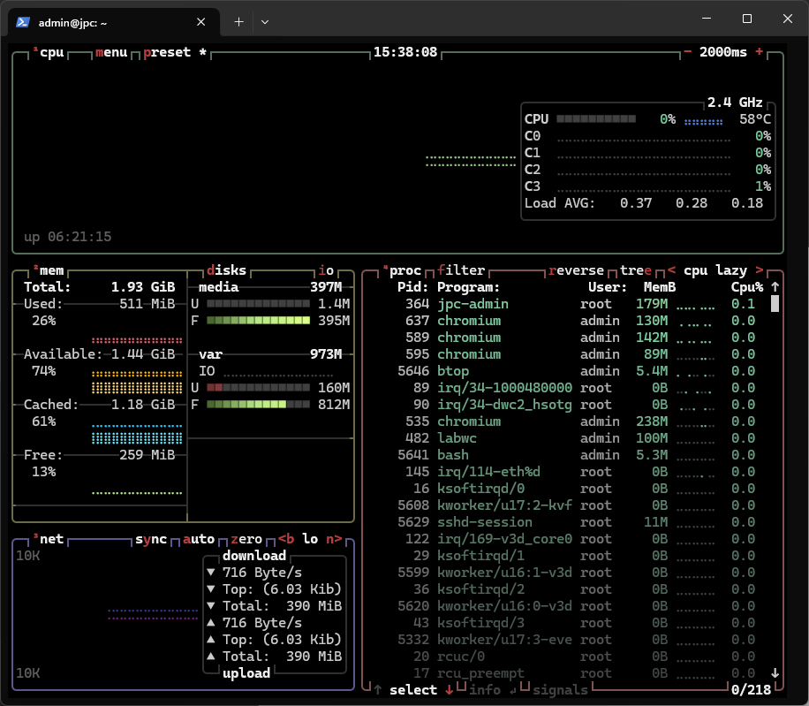Open a new terminal tab with plus
This screenshot has width=809, height=706.
point(238,21)
